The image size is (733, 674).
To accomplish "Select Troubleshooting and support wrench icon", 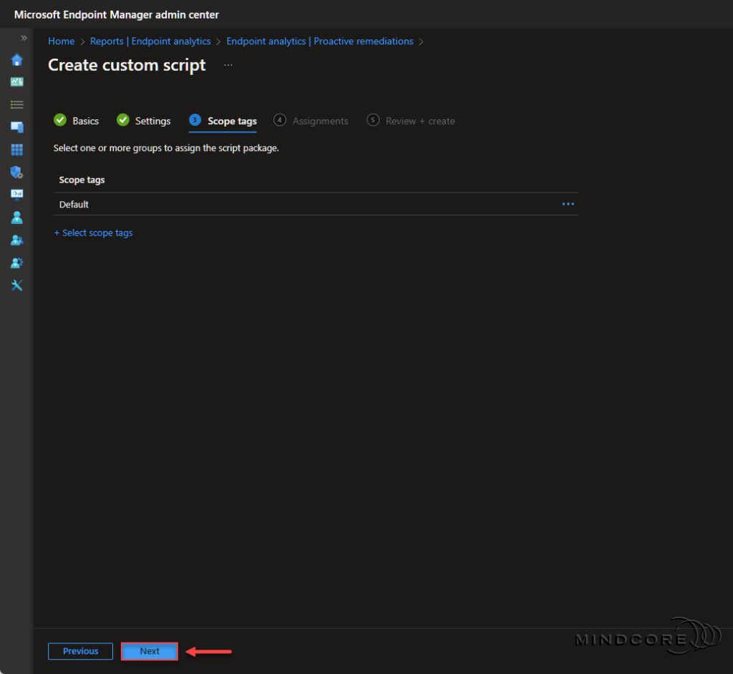I will (x=16, y=285).
